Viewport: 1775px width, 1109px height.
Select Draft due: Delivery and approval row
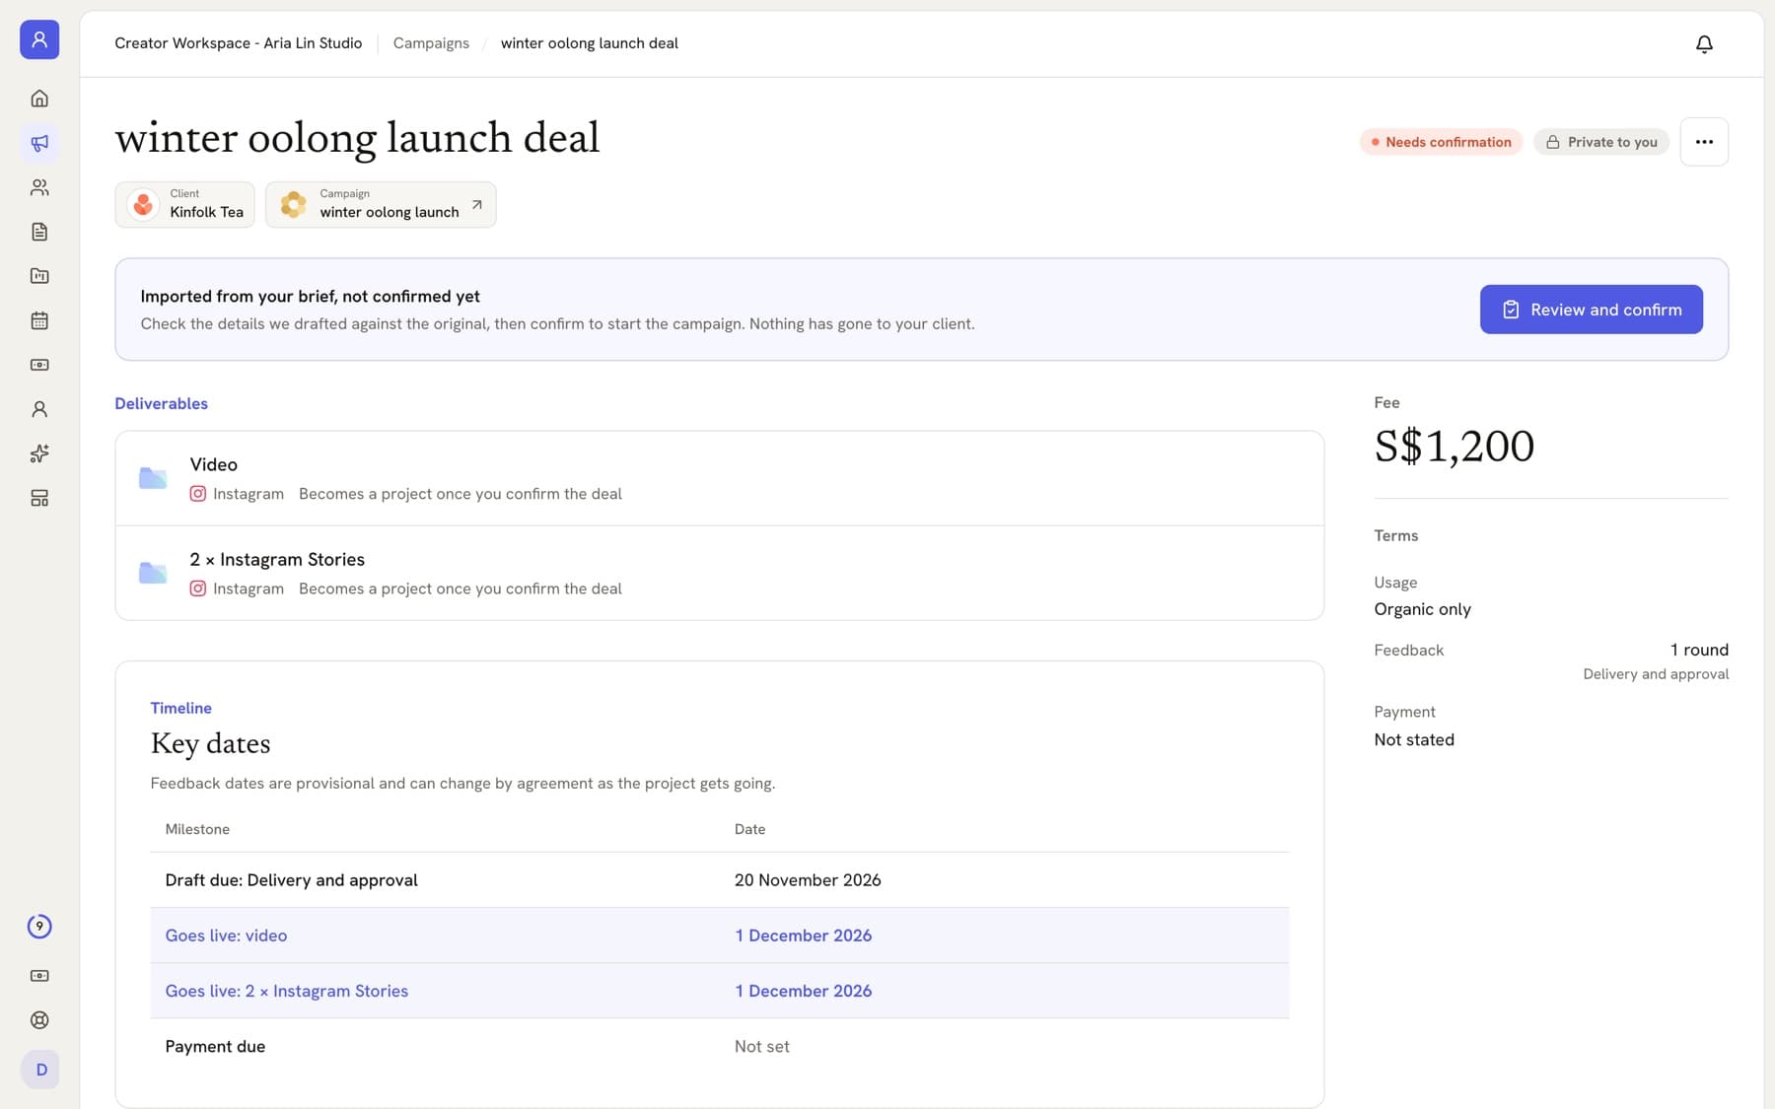[720, 880]
